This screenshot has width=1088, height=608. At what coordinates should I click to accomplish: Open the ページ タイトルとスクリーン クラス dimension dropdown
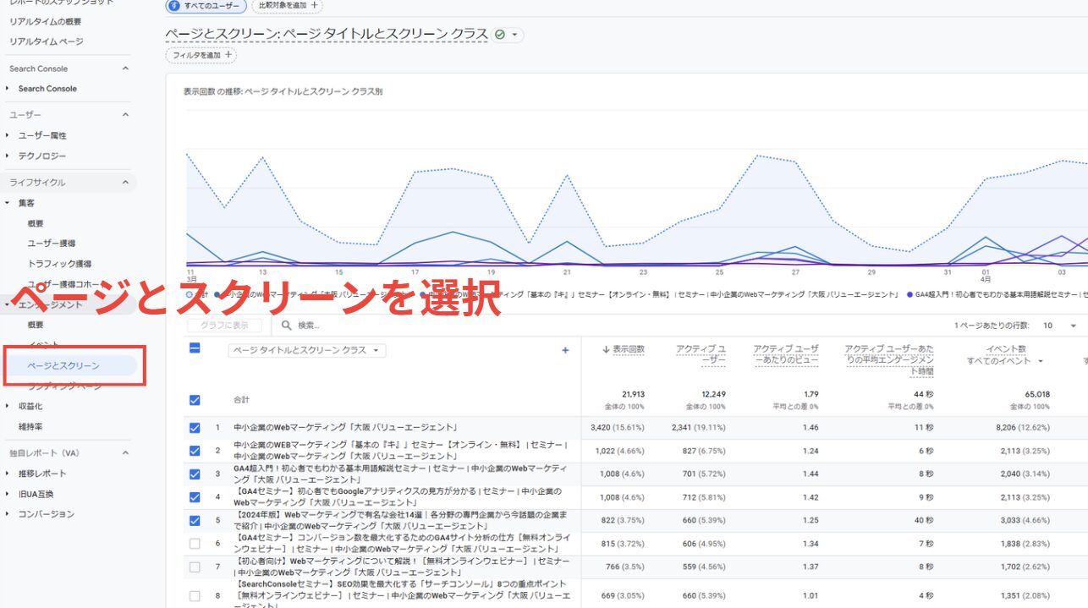click(307, 350)
